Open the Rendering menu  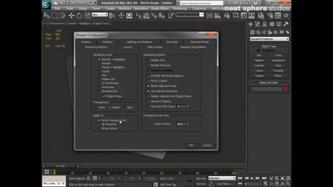180,8
